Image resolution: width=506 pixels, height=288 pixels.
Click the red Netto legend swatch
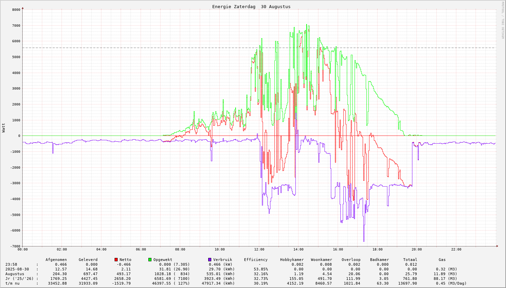point(116,260)
